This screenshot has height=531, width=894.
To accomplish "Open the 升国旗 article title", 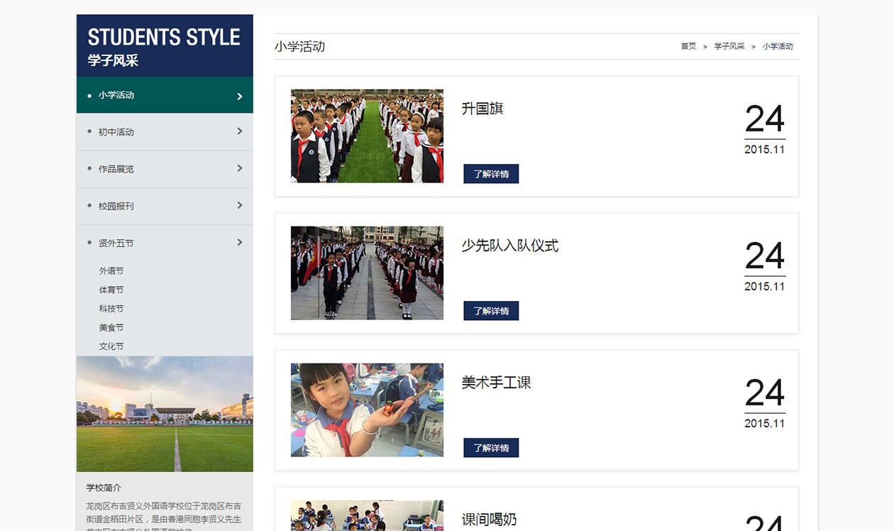I will [482, 109].
